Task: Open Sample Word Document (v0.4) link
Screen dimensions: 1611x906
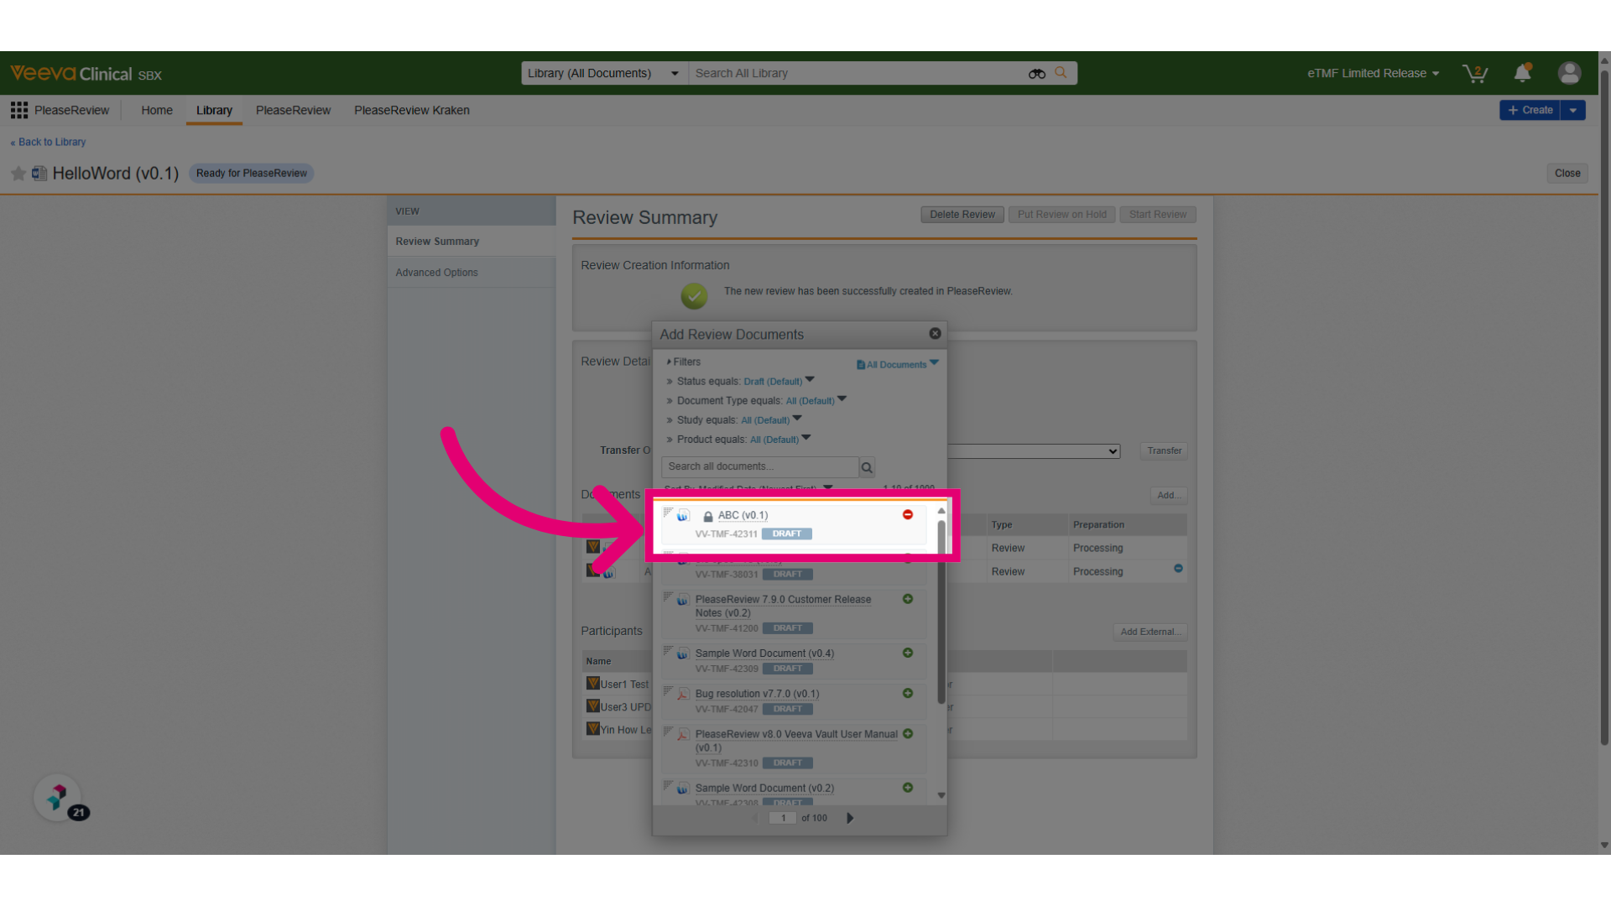Action: [x=764, y=653]
